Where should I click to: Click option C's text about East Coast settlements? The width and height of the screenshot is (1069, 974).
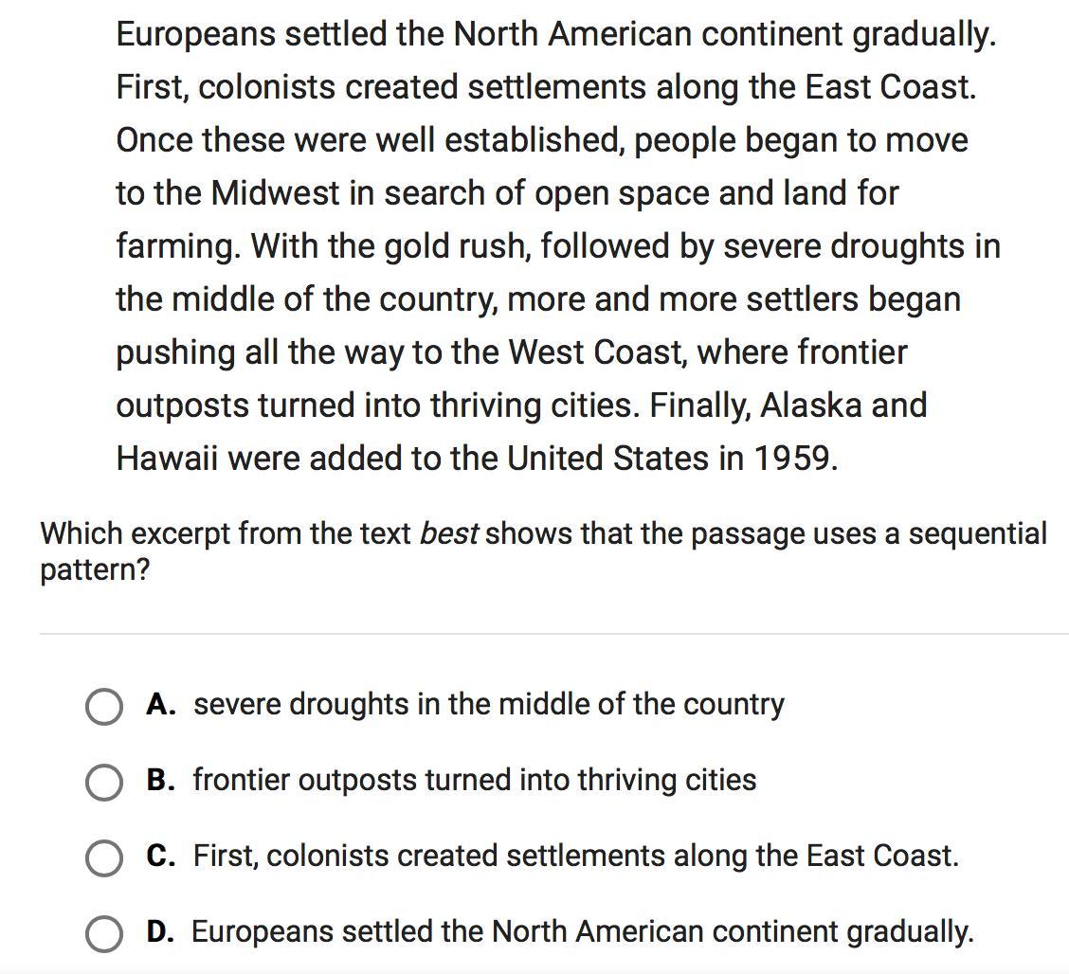coord(575,857)
